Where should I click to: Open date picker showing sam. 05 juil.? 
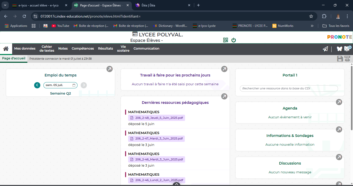click(60, 85)
